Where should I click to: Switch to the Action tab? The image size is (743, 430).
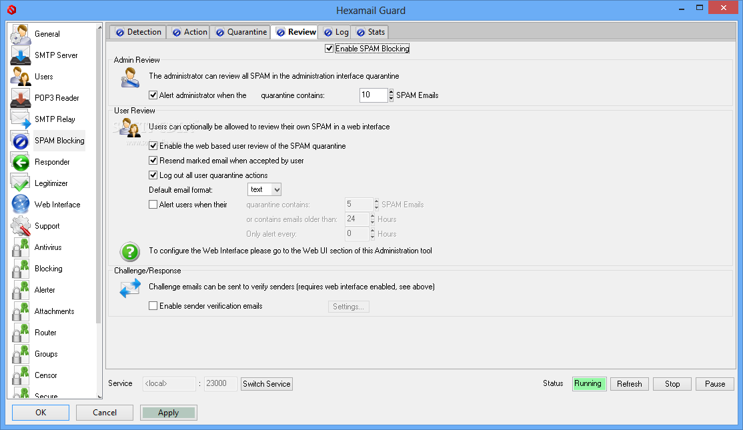click(x=189, y=32)
